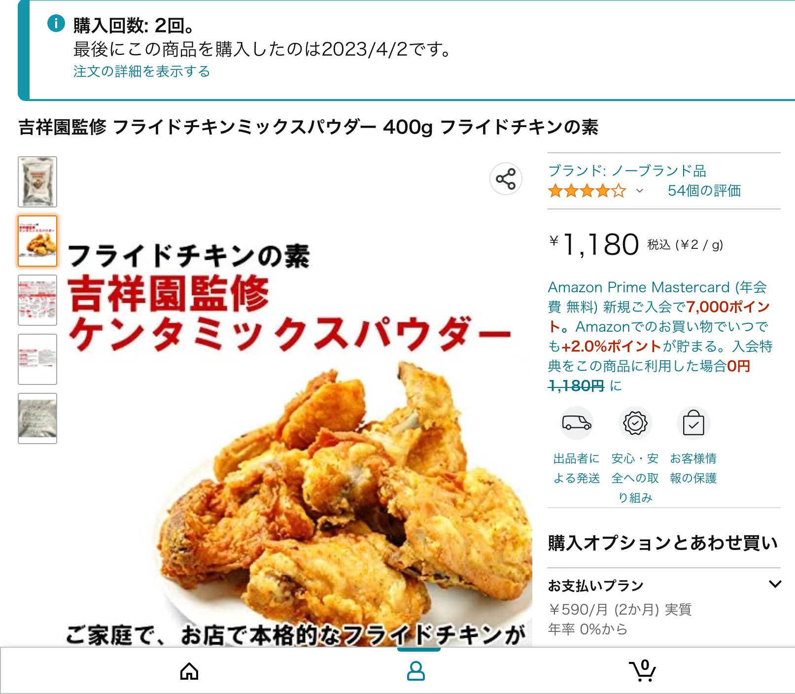This screenshot has height=694, width=795.
Task: Click the blue info icon beside purchase count
Action: point(56,23)
